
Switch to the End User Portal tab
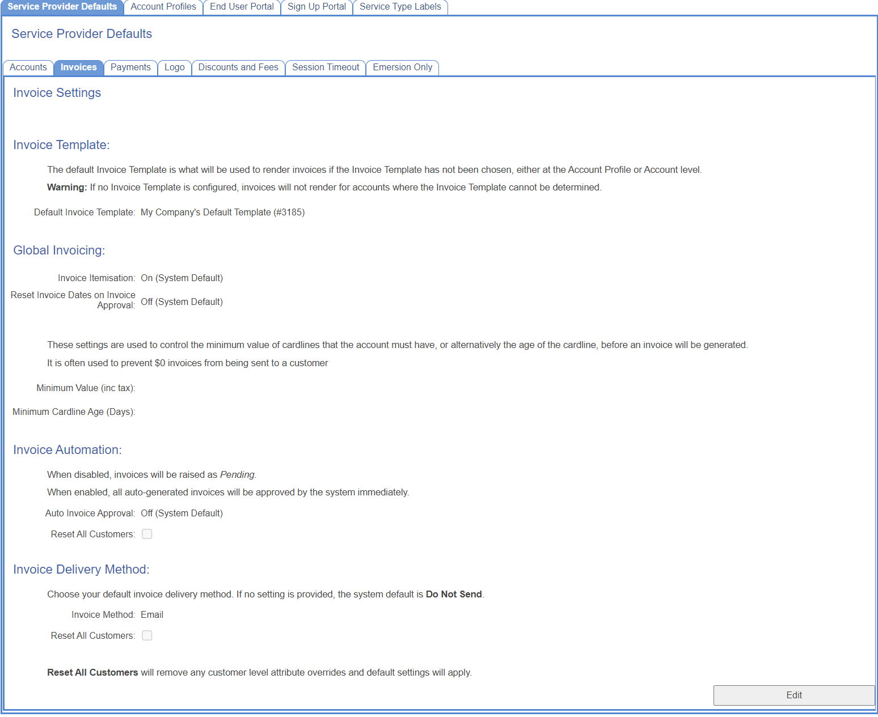coord(242,7)
